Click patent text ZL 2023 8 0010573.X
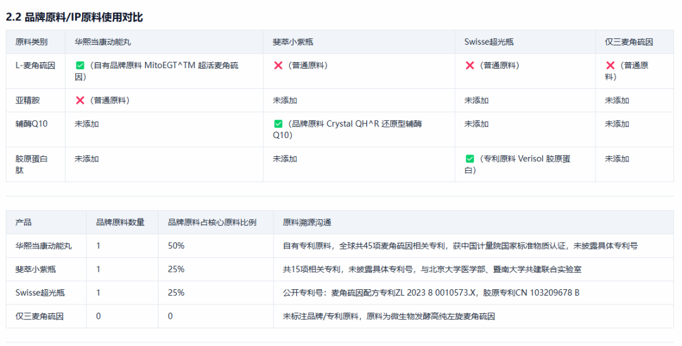682x346 pixels. coord(435,292)
